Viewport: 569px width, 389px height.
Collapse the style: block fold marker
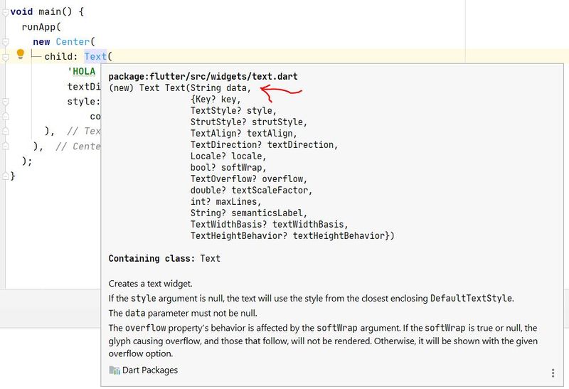5,102
